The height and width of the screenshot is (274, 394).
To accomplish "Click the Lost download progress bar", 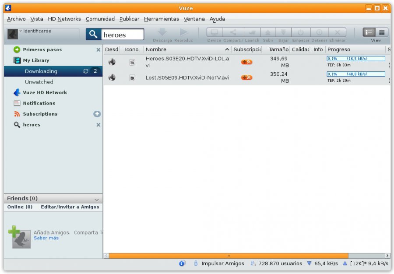I will (x=356, y=74).
